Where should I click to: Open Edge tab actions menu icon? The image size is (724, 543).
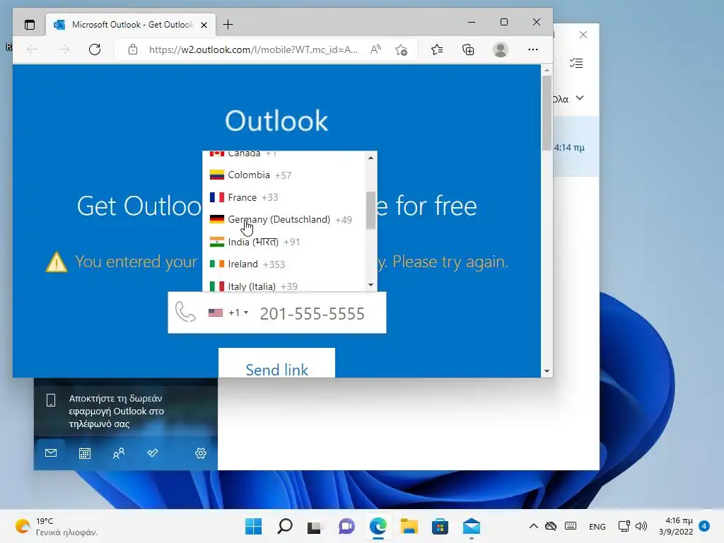tap(30, 25)
